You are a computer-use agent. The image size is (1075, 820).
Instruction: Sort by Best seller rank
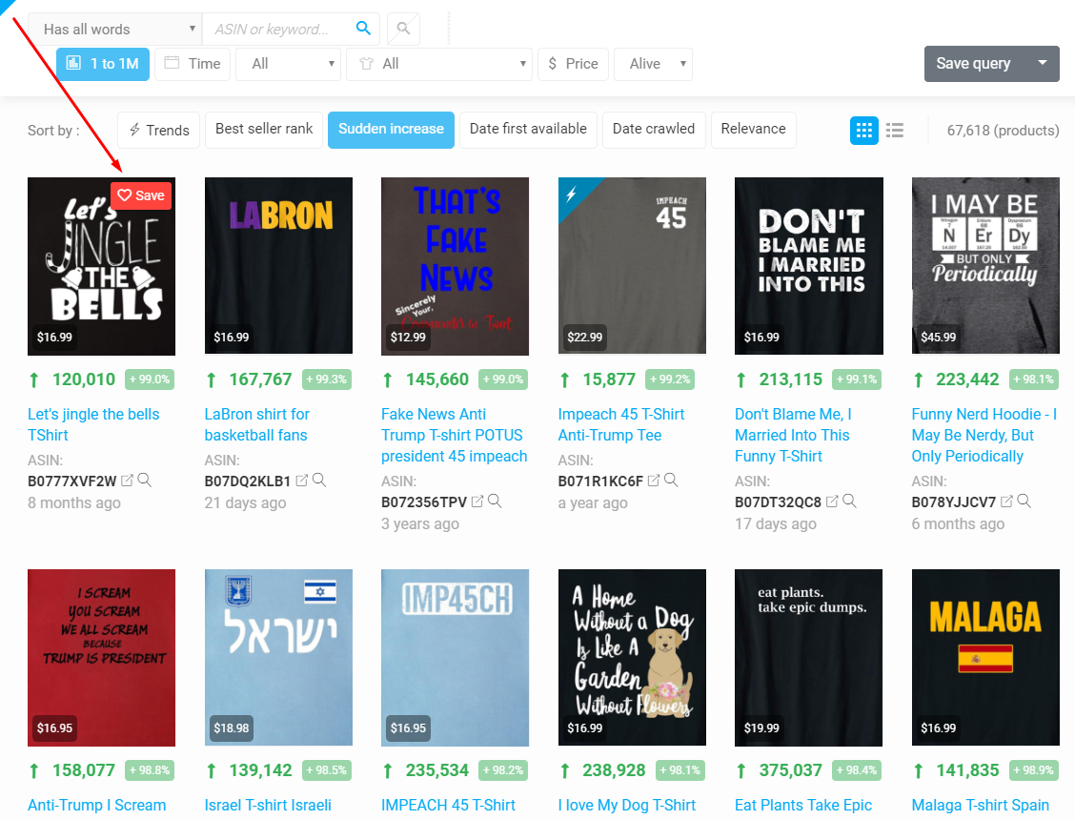pyautogui.click(x=264, y=130)
